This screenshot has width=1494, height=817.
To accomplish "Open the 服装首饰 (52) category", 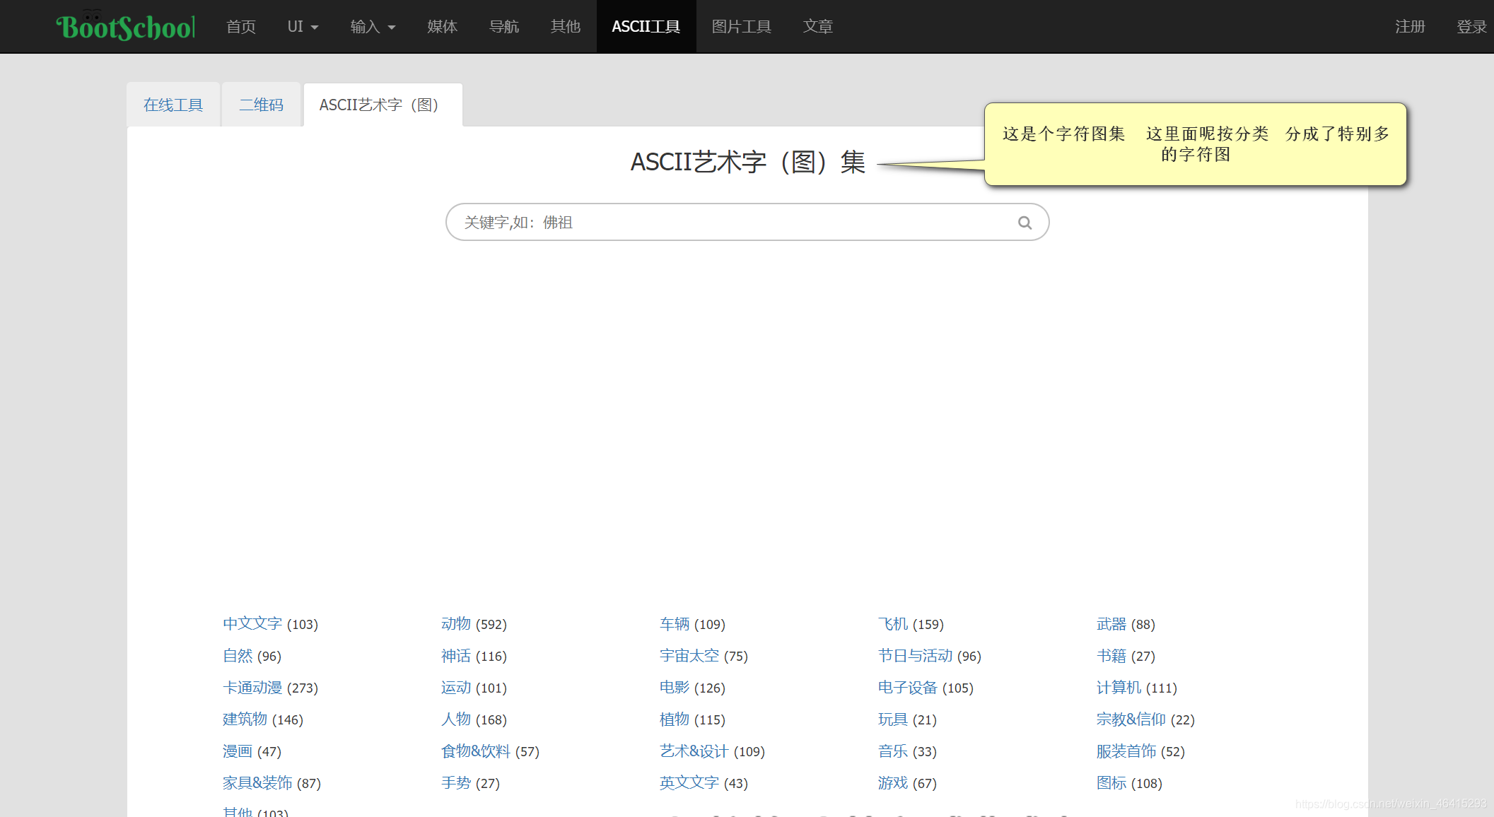I will 1126,751.
